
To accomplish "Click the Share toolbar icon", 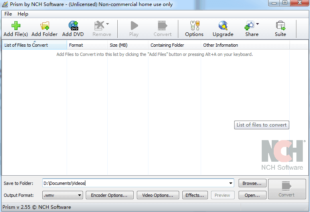I will tap(249, 26).
